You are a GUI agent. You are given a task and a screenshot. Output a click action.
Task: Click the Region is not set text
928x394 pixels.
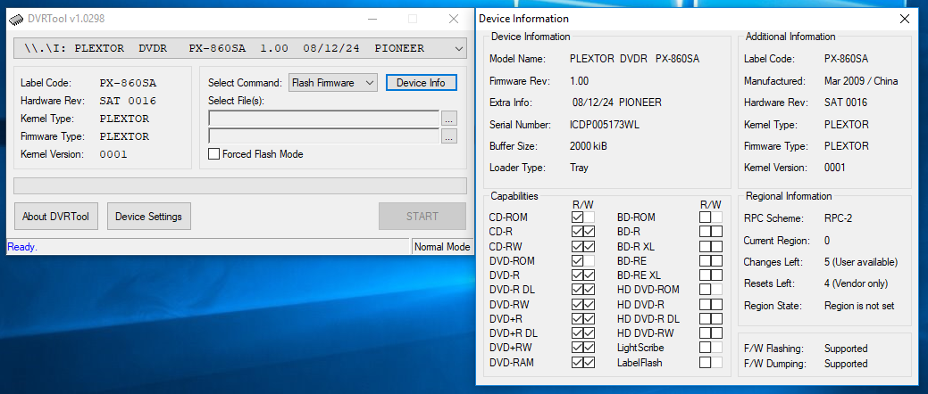[x=859, y=306]
